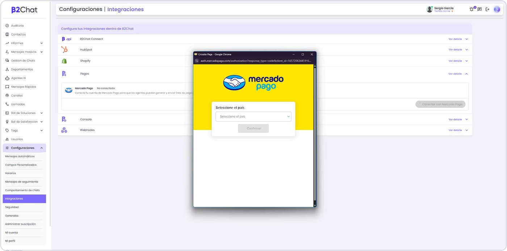
Task: Click the Mercado Pago popup address bar
Action: pyautogui.click(x=256, y=61)
